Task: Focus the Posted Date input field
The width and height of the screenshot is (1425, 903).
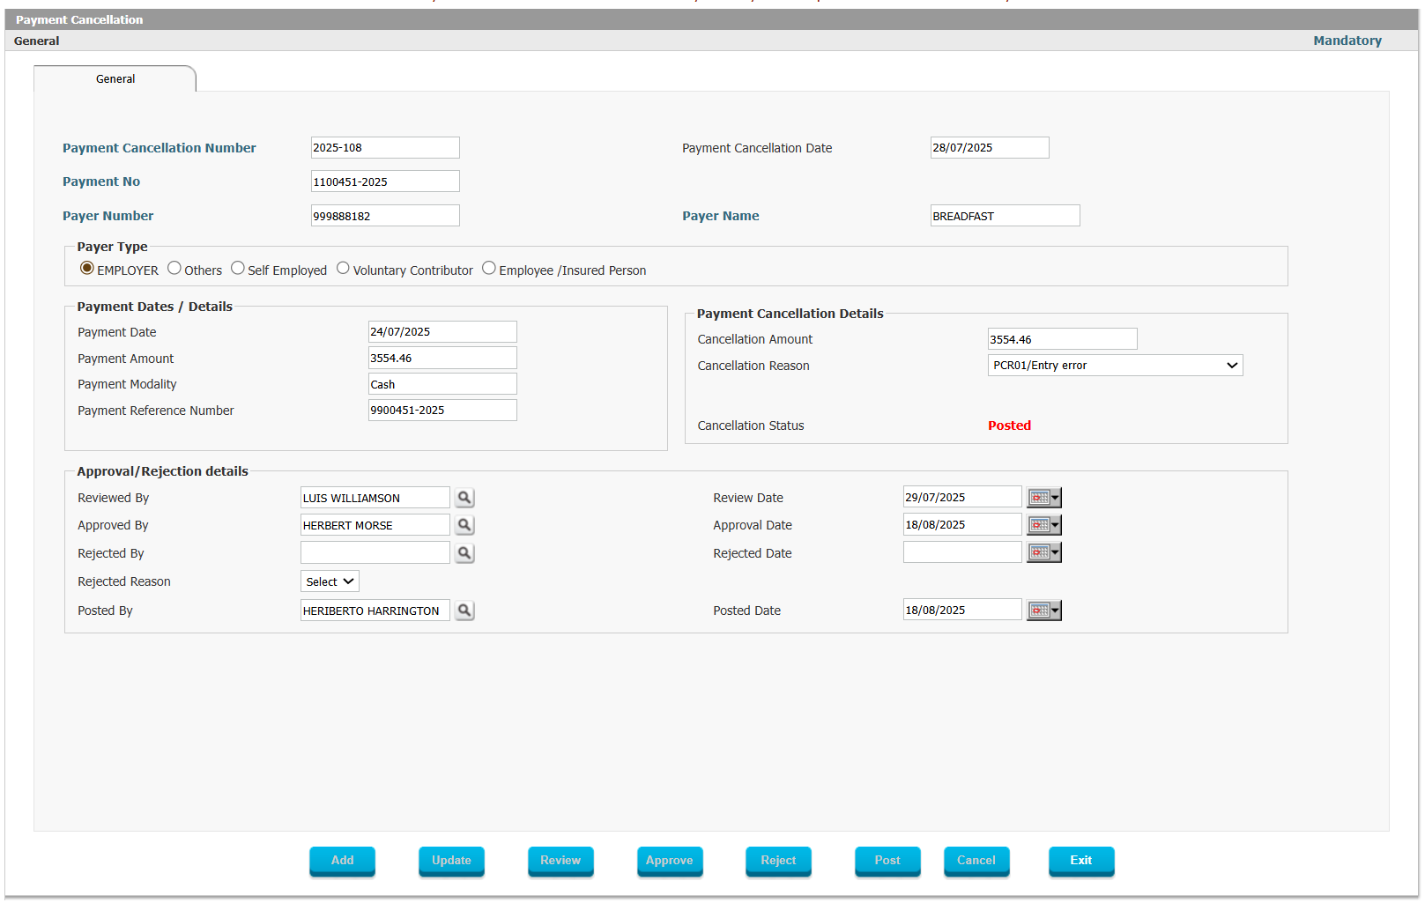Action: click(962, 610)
